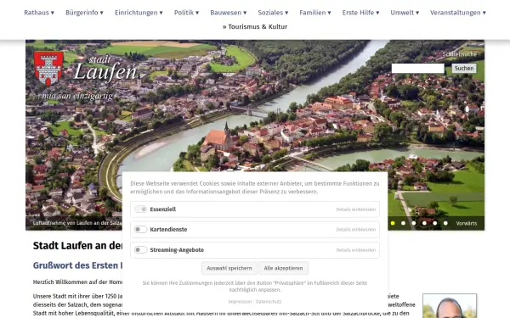Screen dimensions: 510x318
Task: Click the Stadt Laufen an der heading
Action: click(77, 246)
